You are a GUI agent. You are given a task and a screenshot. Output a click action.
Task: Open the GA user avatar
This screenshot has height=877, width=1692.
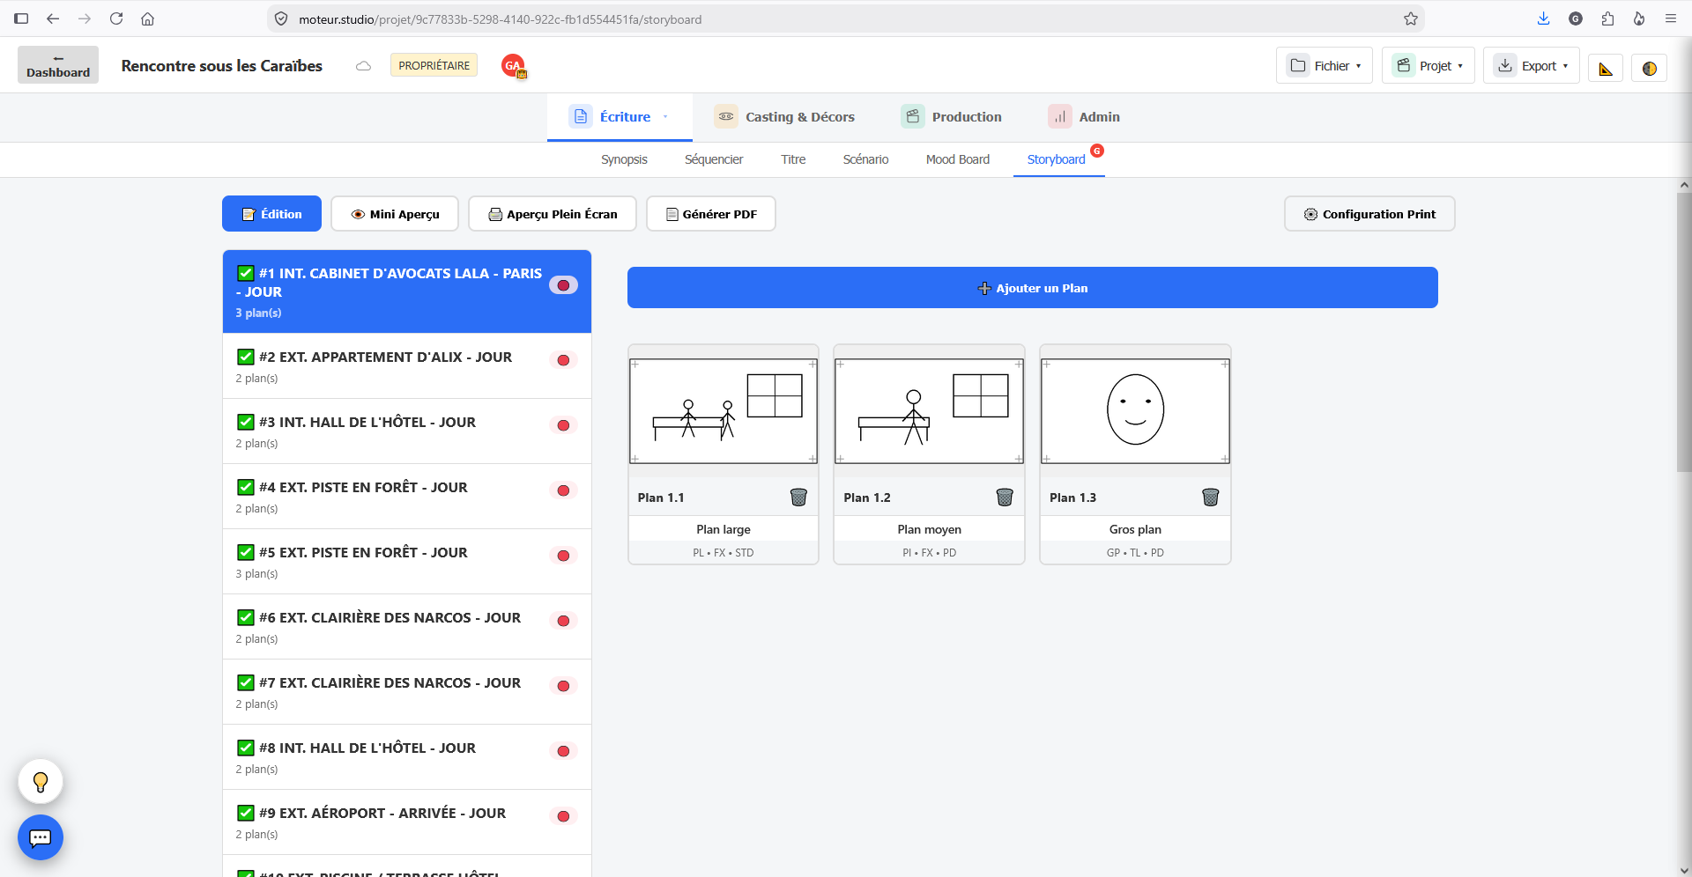pos(513,66)
